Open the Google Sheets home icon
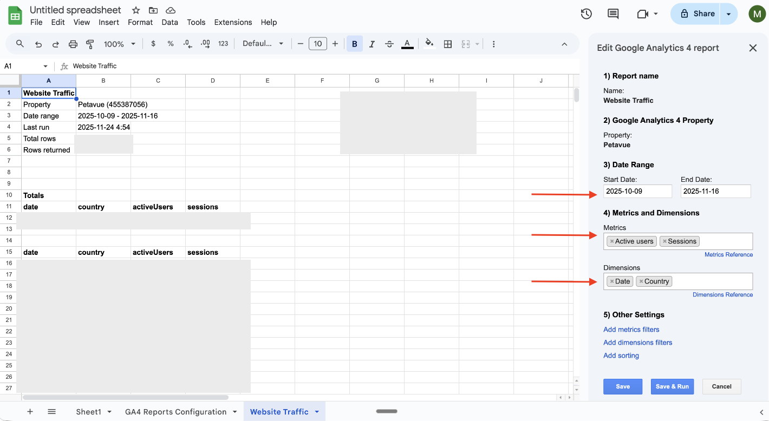Screen dimensions: 769x421 click(x=15, y=15)
